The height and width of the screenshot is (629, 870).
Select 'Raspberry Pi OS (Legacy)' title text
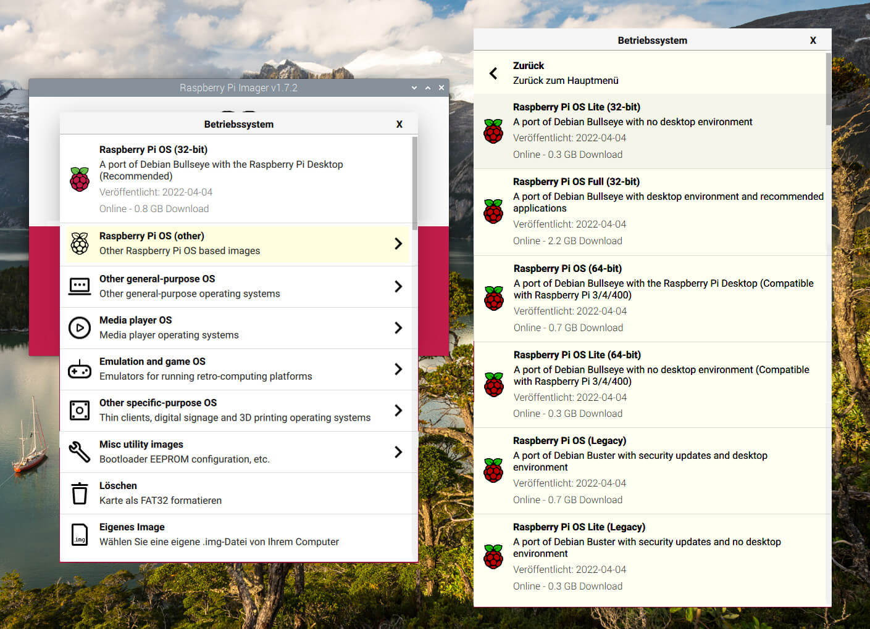(x=569, y=440)
